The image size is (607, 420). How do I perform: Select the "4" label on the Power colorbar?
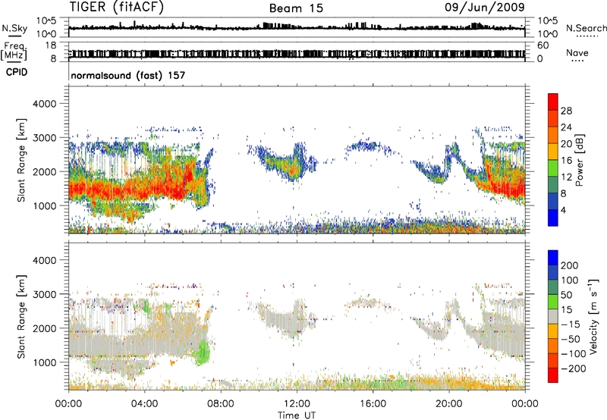pyautogui.click(x=563, y=210)
